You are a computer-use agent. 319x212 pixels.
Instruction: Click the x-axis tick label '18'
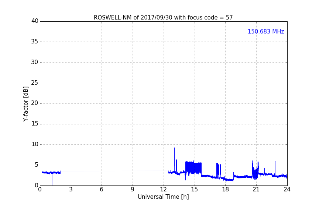pos(226,190)
